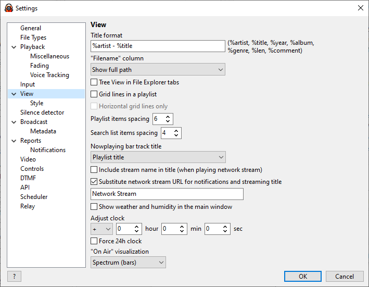This screenshot has height=287, width=369.
Task: Select Silence detector in settings tree
Action: tap(42, 113)
